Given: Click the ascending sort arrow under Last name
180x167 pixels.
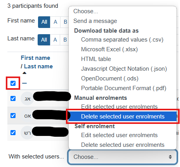Looking at the screenshot, I should pyautogui.click(x=24, y=73).
